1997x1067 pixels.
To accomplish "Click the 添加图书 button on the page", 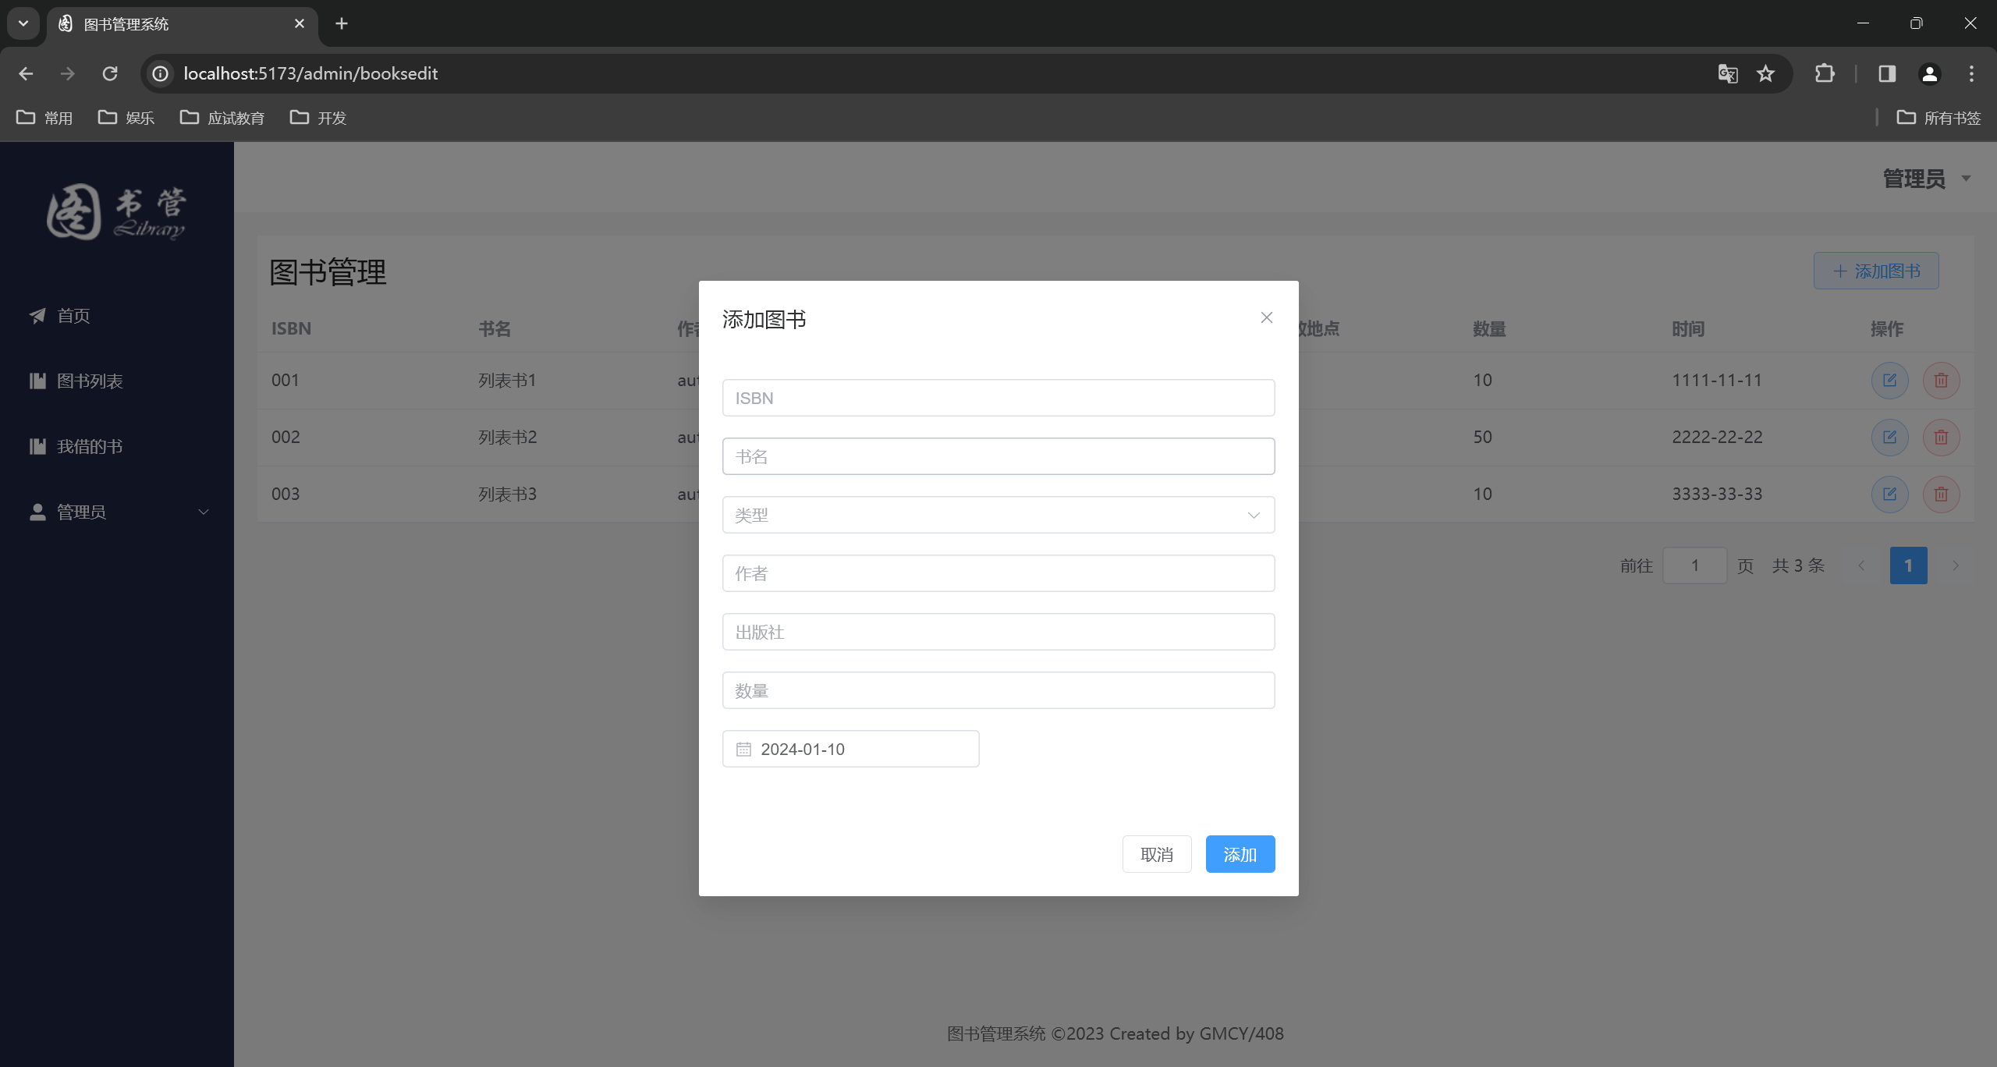I will pos(1875,271).
